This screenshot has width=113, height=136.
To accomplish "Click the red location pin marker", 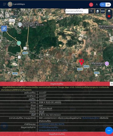I will [x=82, y=62].
